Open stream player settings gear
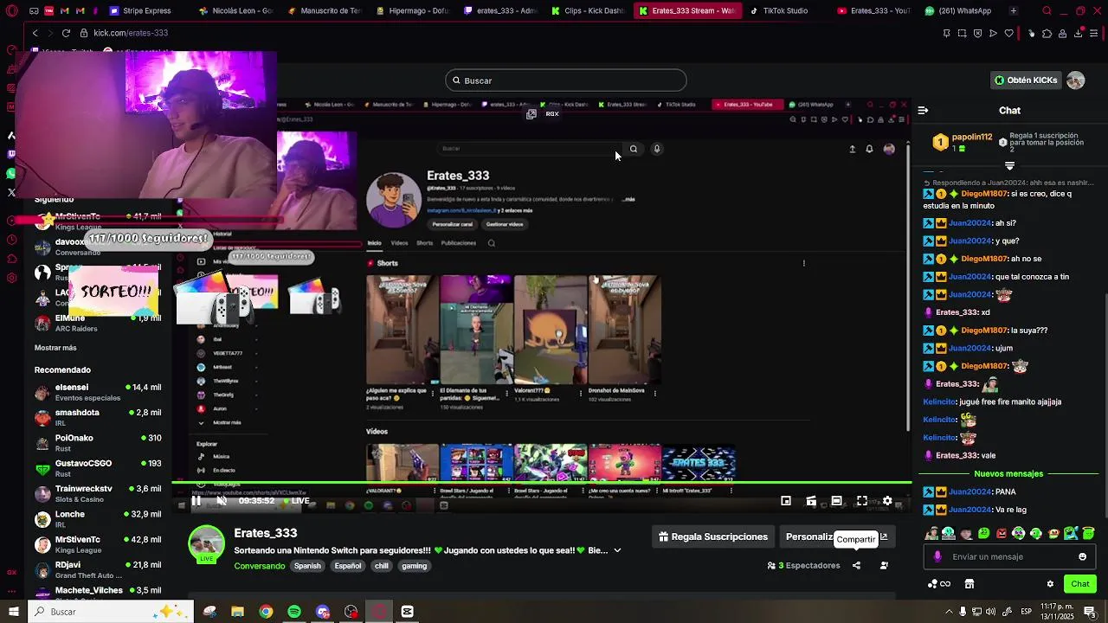The height and width of the screenshot is (623, 1108). [887, 500]
